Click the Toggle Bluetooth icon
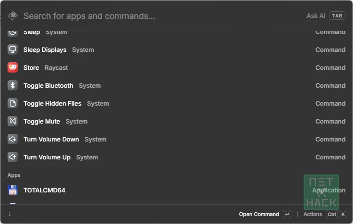The height and width of the screenshot is (224, 353). [x=13, y=85]
